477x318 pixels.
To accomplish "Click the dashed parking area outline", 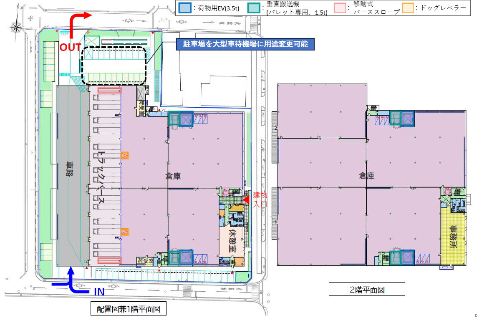I will click(x=114, y=66).
